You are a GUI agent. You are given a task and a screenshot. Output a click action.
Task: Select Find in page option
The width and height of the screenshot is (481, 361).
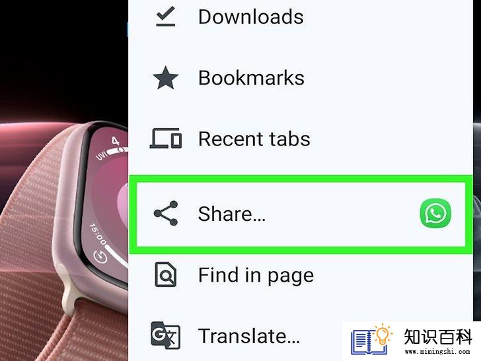pyautogui.click(x=301, y=275)
